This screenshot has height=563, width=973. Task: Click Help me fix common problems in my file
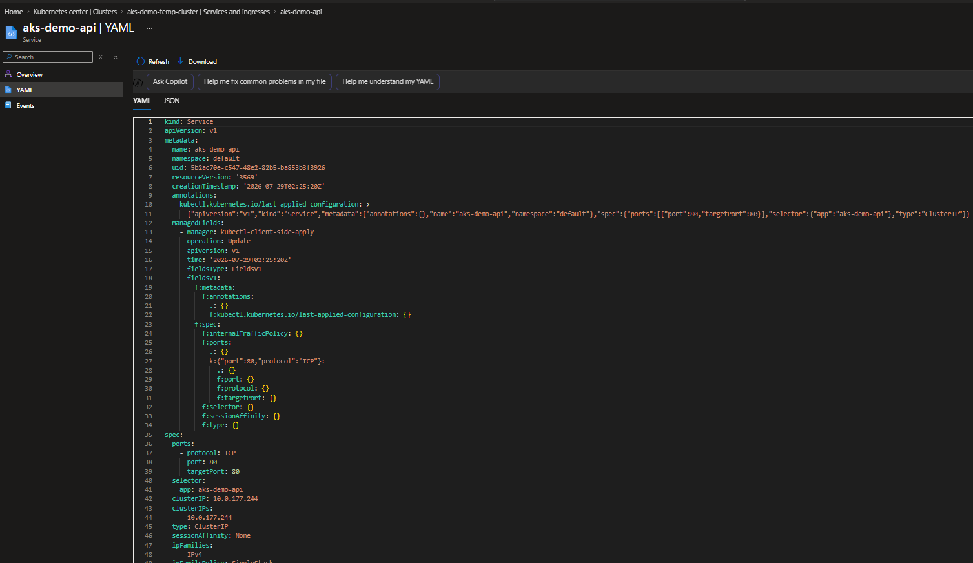265,81
